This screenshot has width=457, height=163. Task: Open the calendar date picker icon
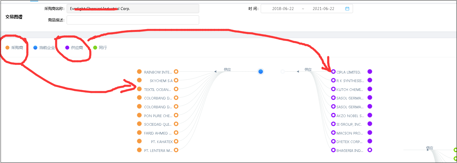[347, 9]
